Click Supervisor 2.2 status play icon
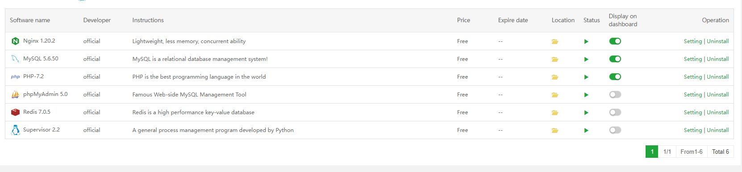742x172 pixels. point(586,130)
